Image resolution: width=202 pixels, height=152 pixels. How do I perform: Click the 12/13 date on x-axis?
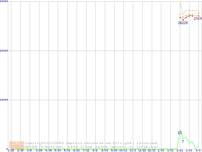151,150
